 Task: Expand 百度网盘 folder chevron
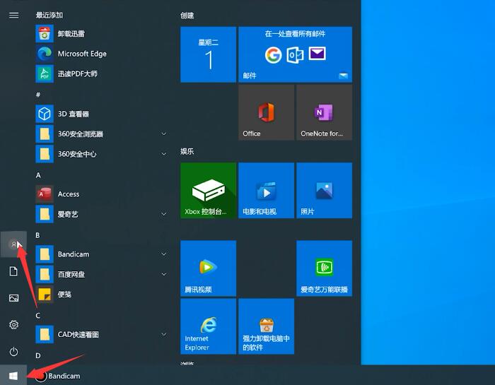tap(164, 274)
